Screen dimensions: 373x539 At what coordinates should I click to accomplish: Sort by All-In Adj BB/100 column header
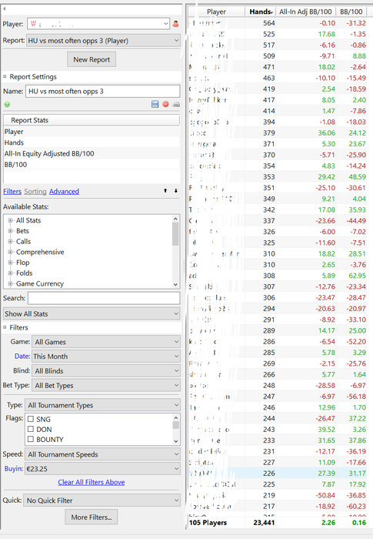point(305,12)
